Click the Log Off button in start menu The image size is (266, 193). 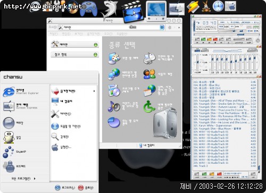click(65, 188)
